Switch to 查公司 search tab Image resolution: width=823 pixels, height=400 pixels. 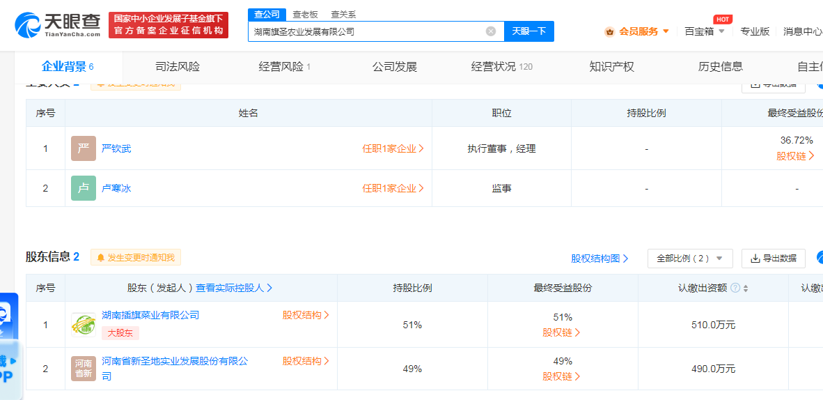point(267,15)
